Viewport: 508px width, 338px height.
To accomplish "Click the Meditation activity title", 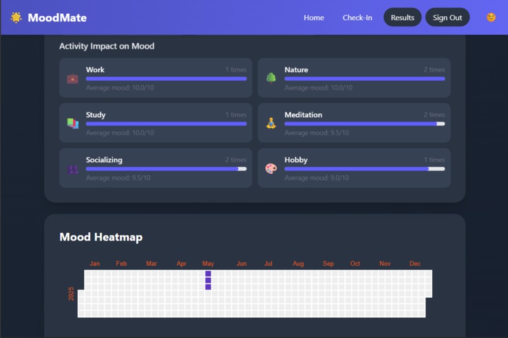I will click(303, 115).
